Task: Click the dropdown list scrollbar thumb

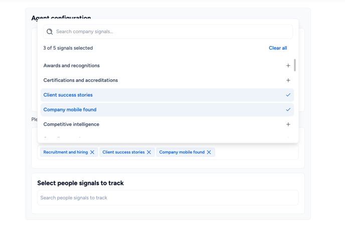Action: [x=295, y=65]
